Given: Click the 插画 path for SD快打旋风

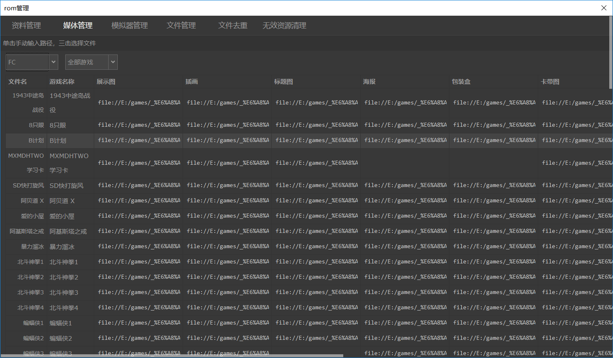Looking at the screenshot, I should (x=228, y=185).
